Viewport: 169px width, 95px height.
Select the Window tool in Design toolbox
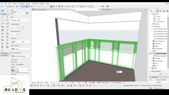point(2,34)
